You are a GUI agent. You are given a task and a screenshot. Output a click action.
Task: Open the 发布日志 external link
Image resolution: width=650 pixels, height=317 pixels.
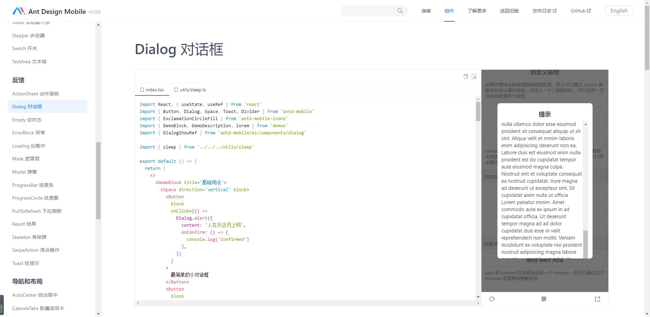pyautogui.click(x=544, y=11)
